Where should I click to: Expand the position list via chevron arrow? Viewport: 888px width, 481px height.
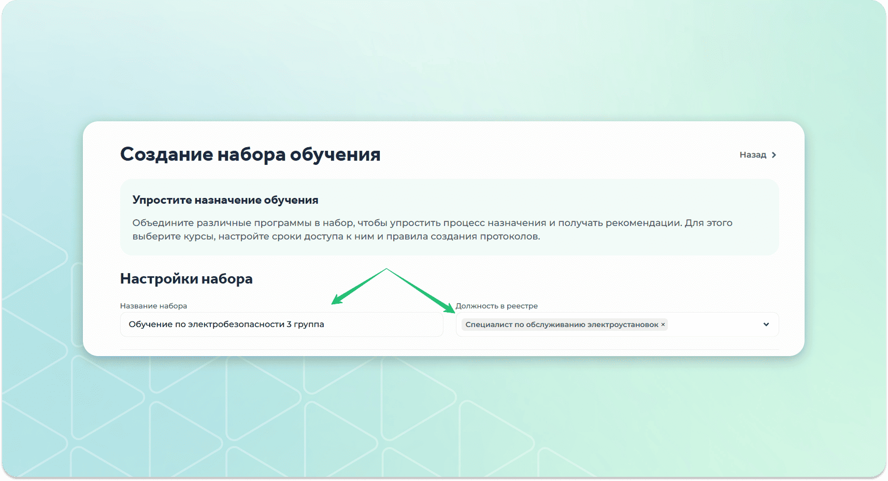pyautogui.click(x=766, y=324)
